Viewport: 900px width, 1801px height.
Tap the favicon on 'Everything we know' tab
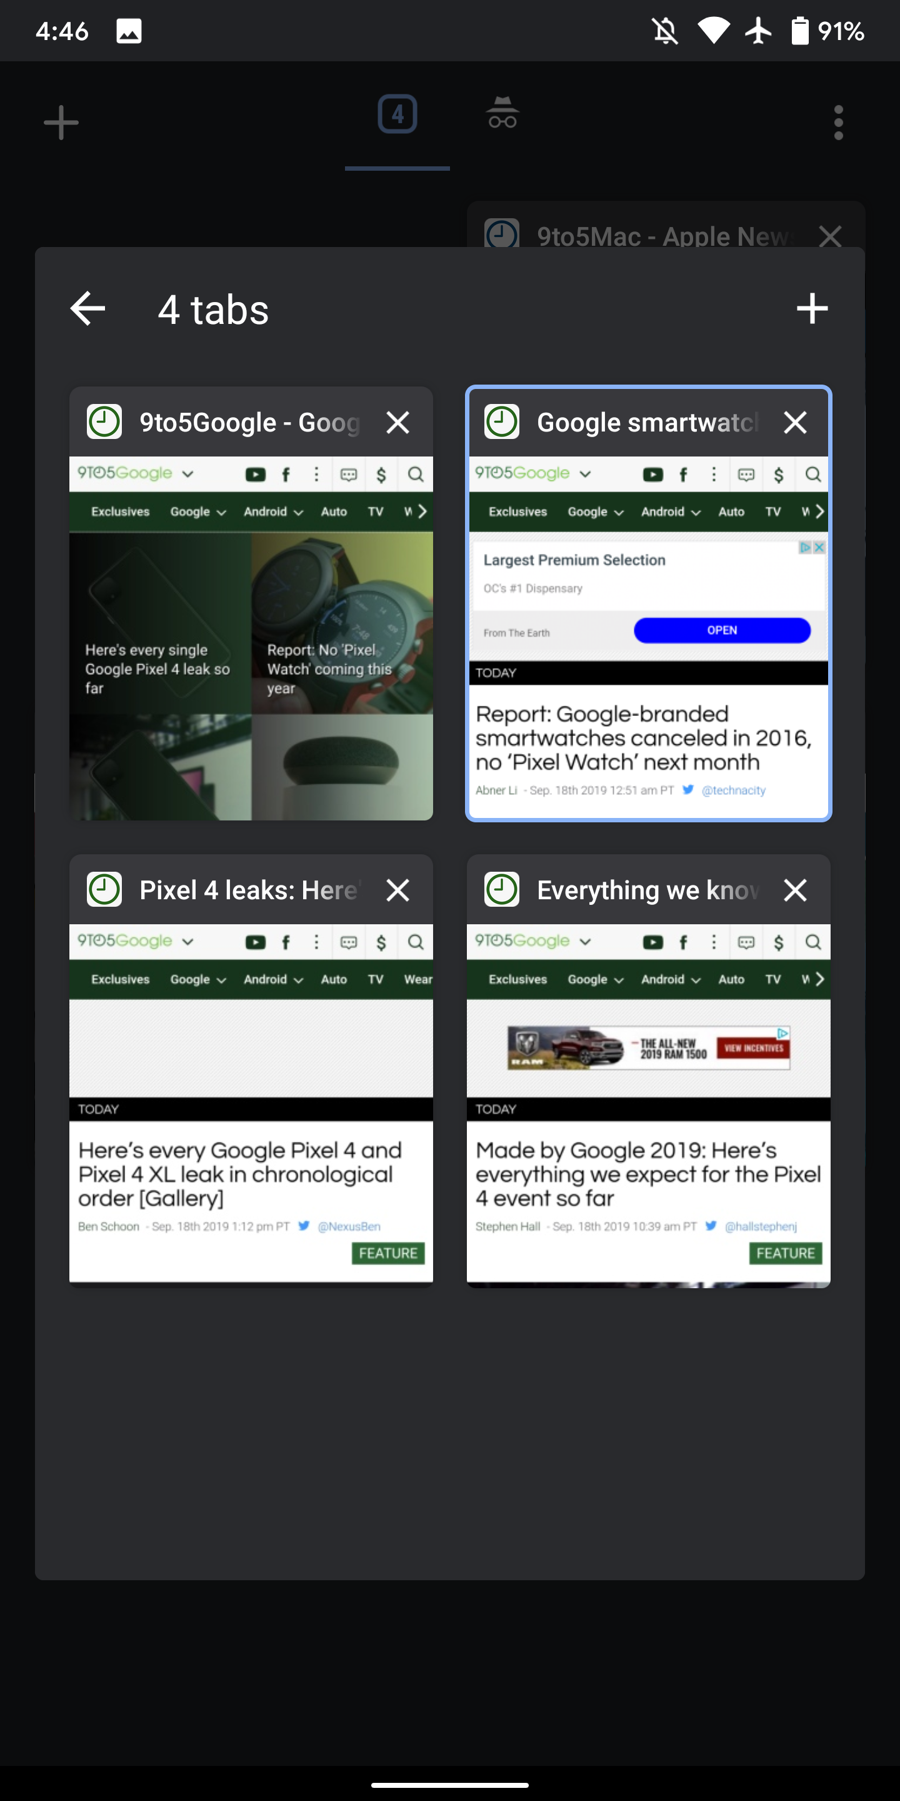point(502,889)
